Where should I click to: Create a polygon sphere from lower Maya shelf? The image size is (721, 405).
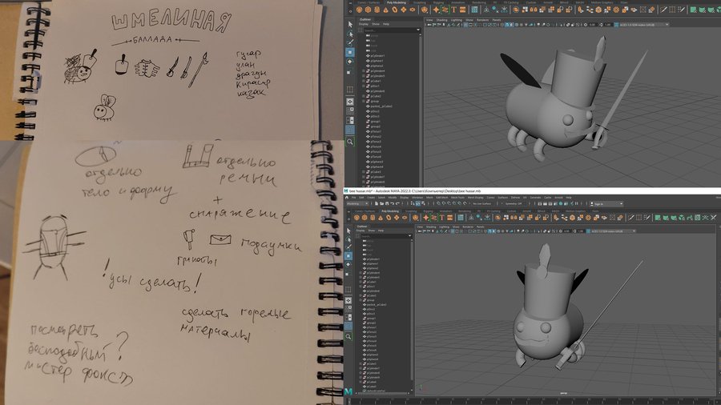[356, 218]
